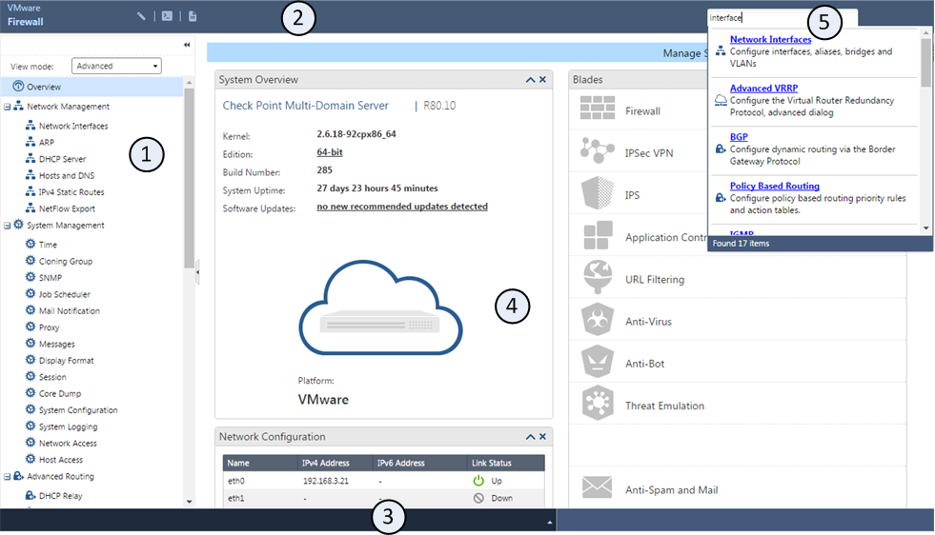Image resolution: width=935 pixels, height=535 pixels.
Task: Open ARP page in navigation tree
Action: 47,143
